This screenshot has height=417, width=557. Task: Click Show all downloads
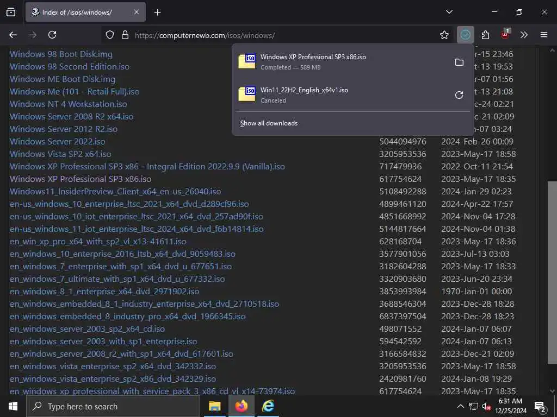pyautogui.click(x=269, y=123)
